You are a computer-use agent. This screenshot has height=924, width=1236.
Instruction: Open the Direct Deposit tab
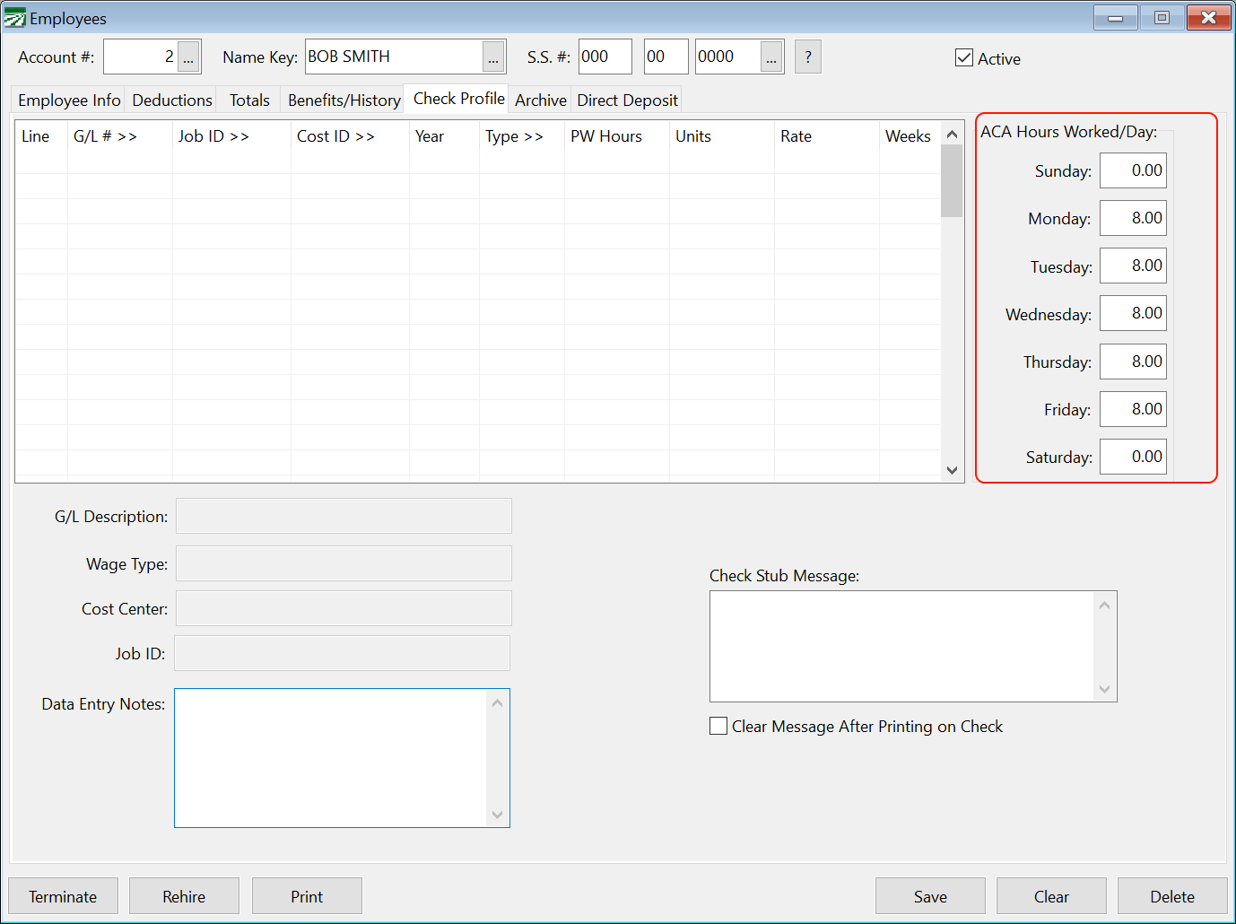[627, 100]
